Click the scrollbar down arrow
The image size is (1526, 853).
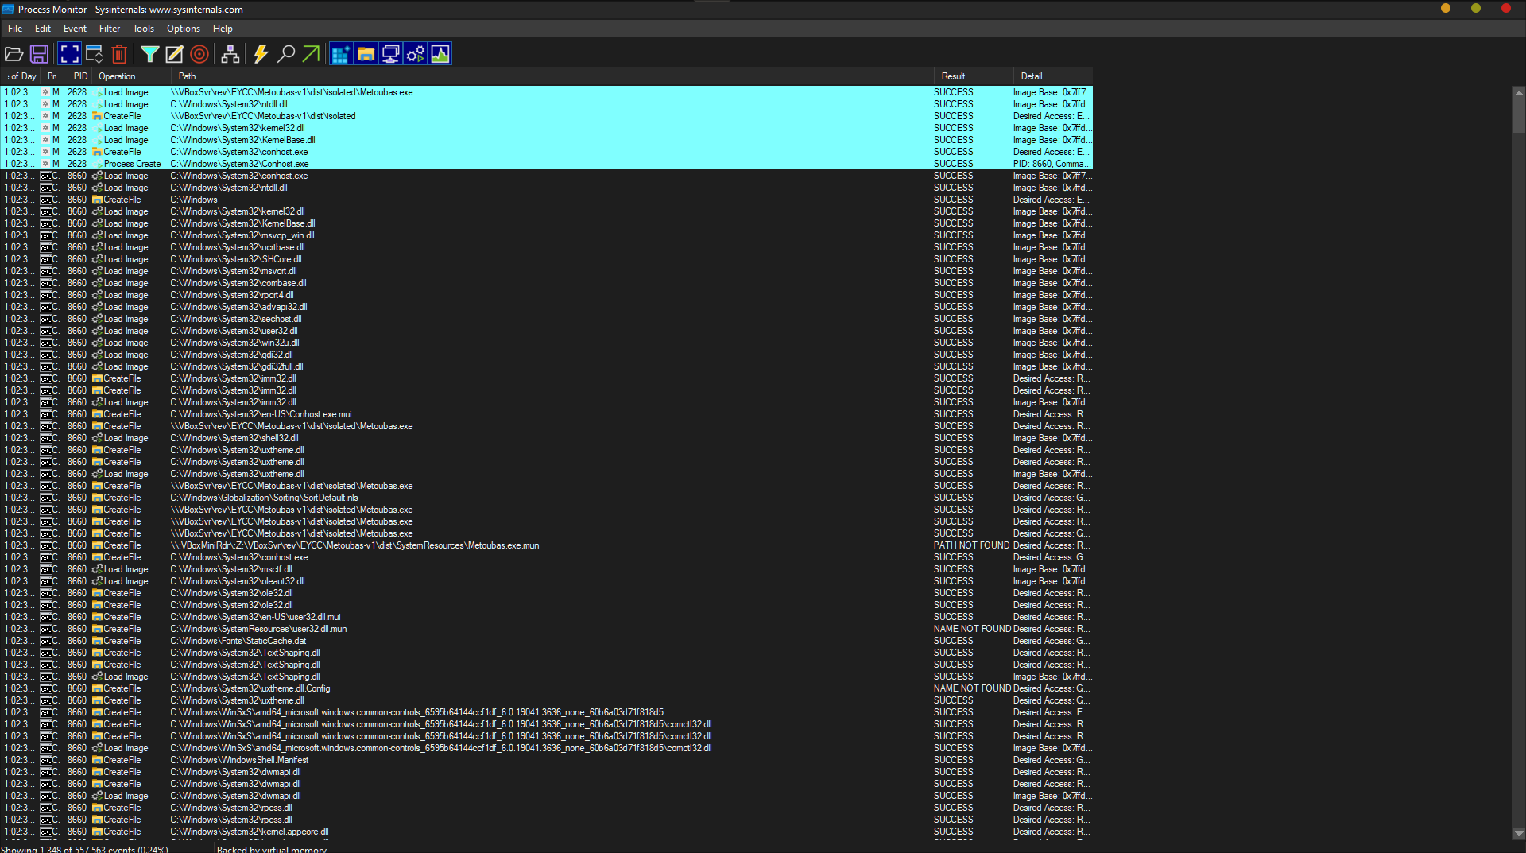pos(1519,834)
